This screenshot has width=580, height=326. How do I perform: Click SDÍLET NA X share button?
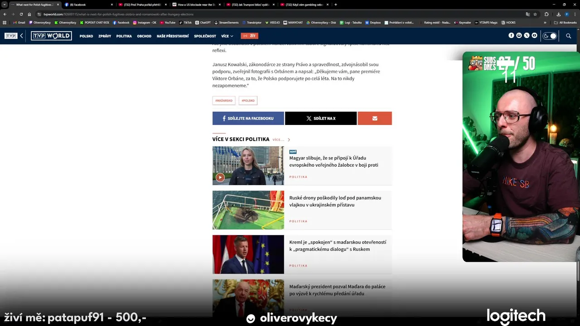click(321, 118)
